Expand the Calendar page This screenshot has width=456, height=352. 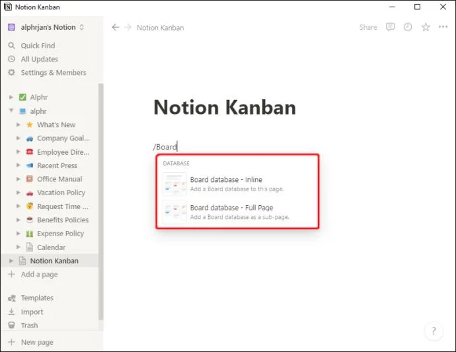(19, 247)
